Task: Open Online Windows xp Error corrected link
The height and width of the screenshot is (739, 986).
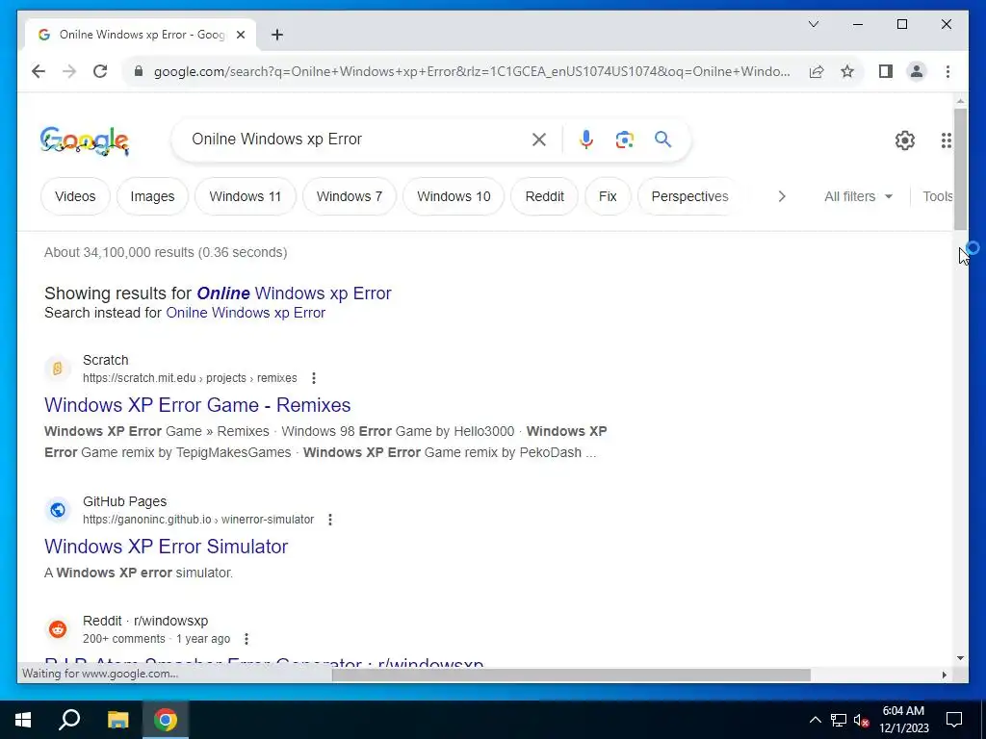Action: [294, 293]
